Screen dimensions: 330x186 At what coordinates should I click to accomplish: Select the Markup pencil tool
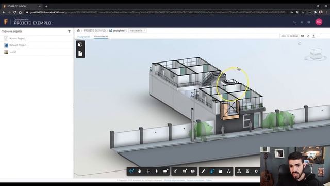(175, 171)
